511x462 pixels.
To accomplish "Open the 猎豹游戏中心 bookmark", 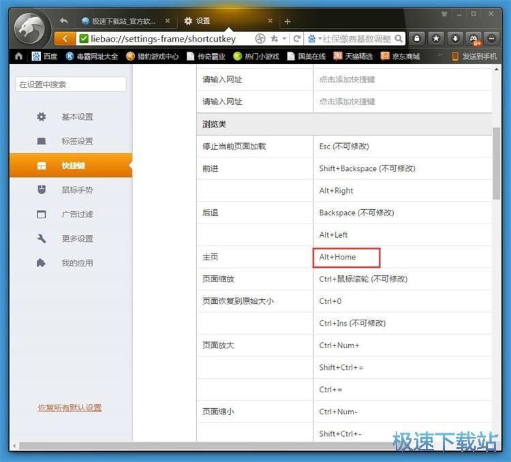I will 153,56.
